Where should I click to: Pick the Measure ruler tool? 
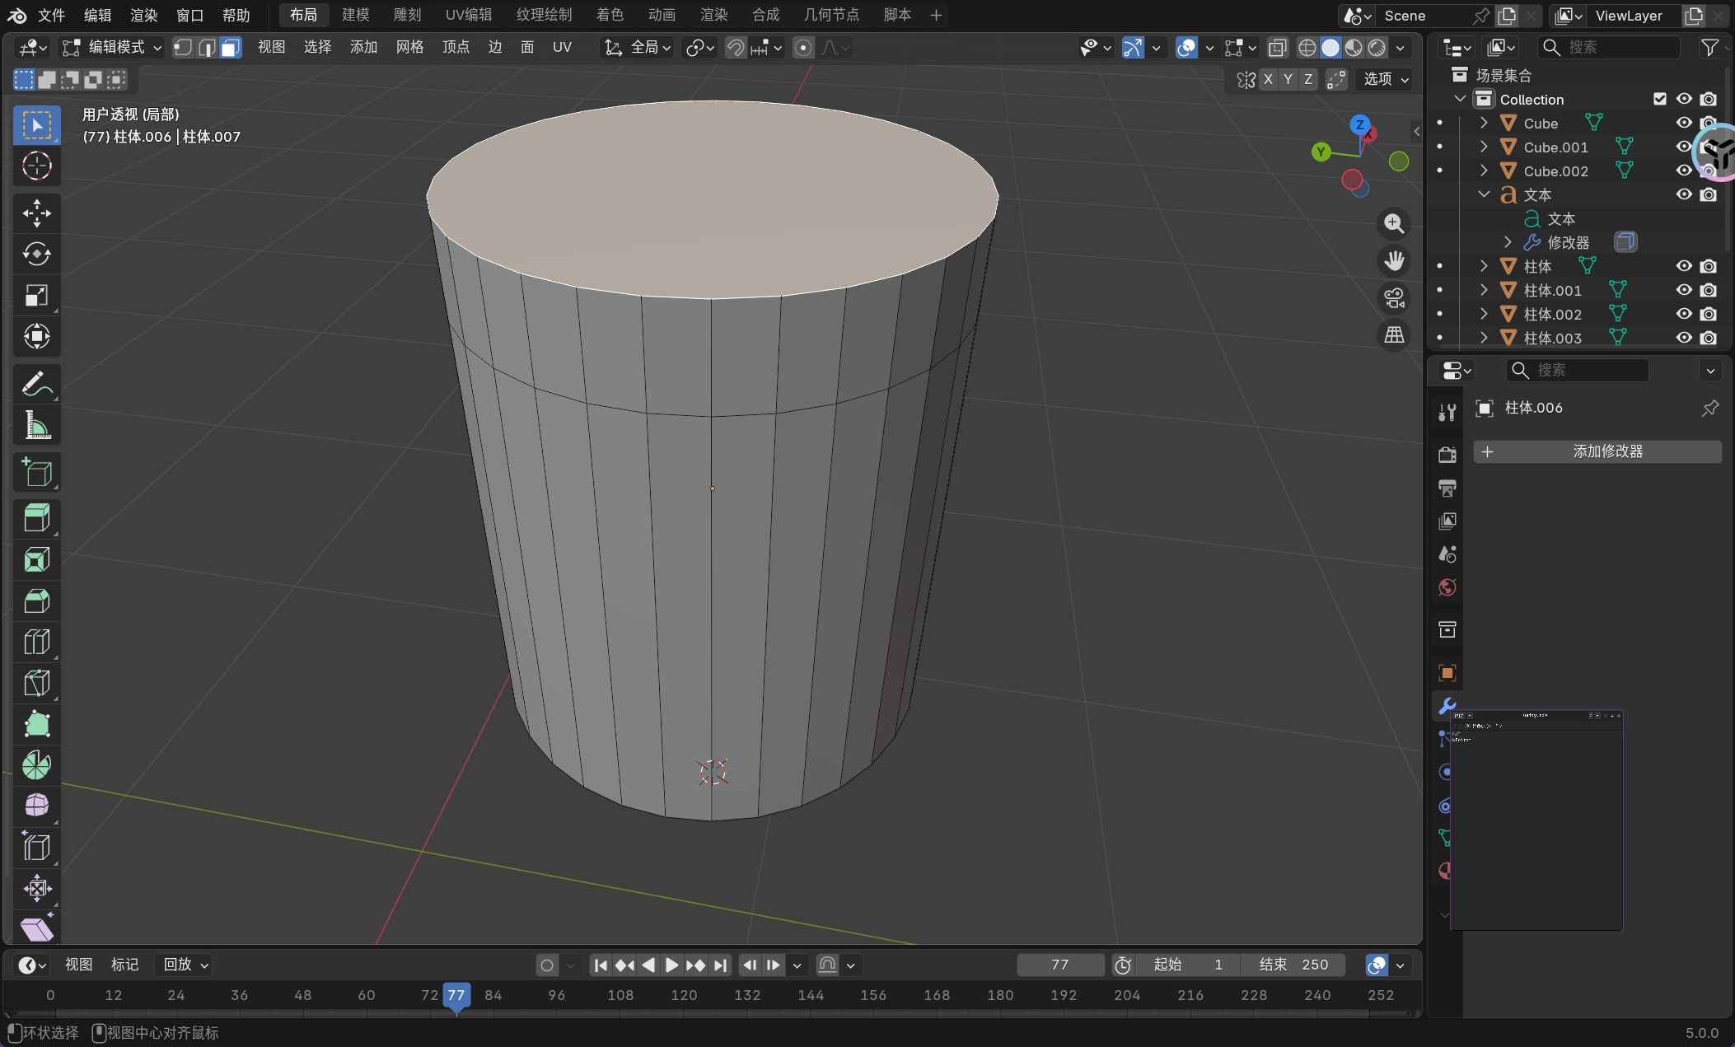tap(36, 425)
